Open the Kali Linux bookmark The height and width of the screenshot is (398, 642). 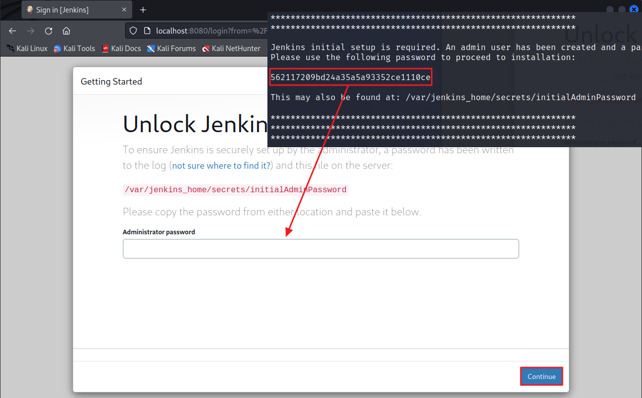click(x=27, y=49)
